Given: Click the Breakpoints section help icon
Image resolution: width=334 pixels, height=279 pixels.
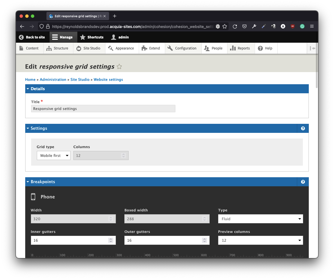Looking at the screenshot, I should (x=303, y=182).
